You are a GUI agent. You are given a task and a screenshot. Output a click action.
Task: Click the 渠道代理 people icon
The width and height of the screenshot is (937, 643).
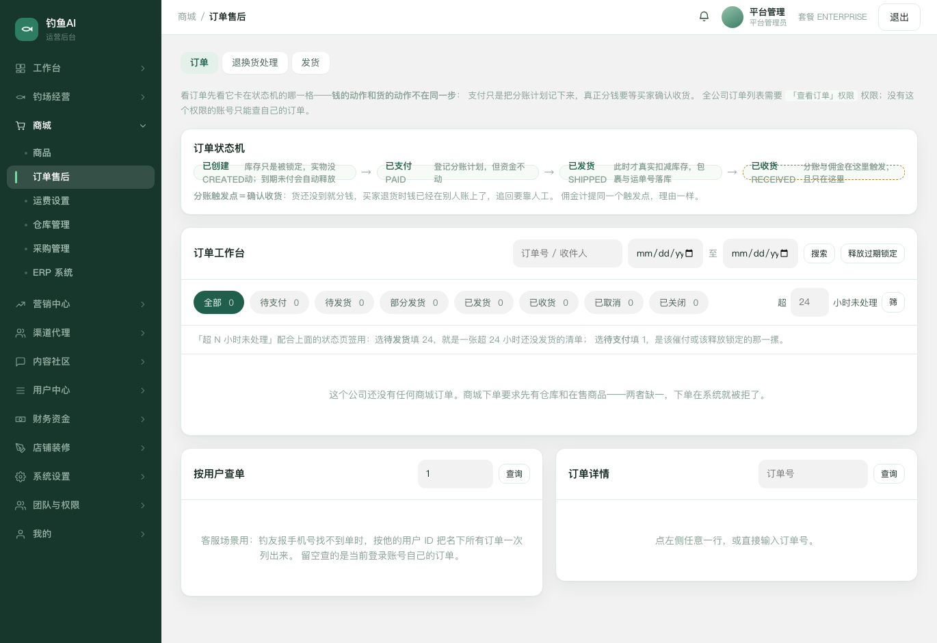click(x=21, y=333)
